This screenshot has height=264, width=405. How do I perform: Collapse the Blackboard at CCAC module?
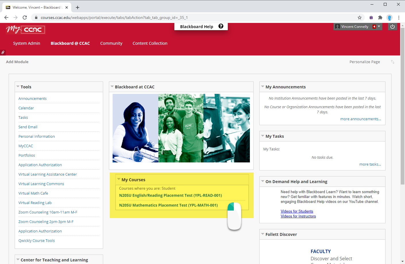point(112,87)
